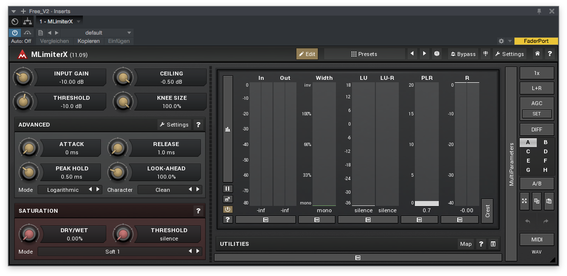Click the random preset dice icon

click(x=437, y=54)
